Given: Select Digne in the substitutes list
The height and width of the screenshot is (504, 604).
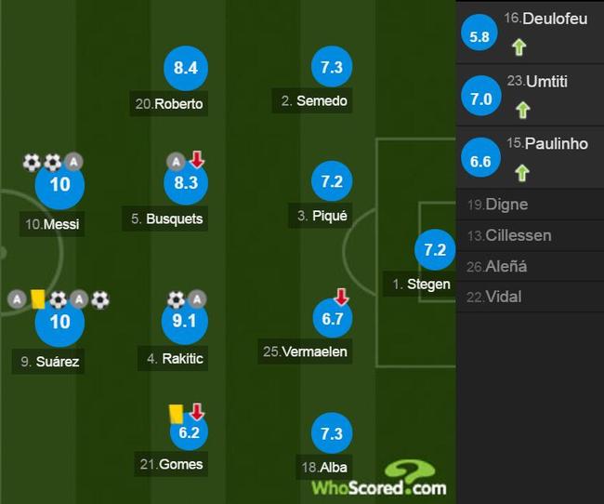Looking at the screenshot, I should point(530,205).
